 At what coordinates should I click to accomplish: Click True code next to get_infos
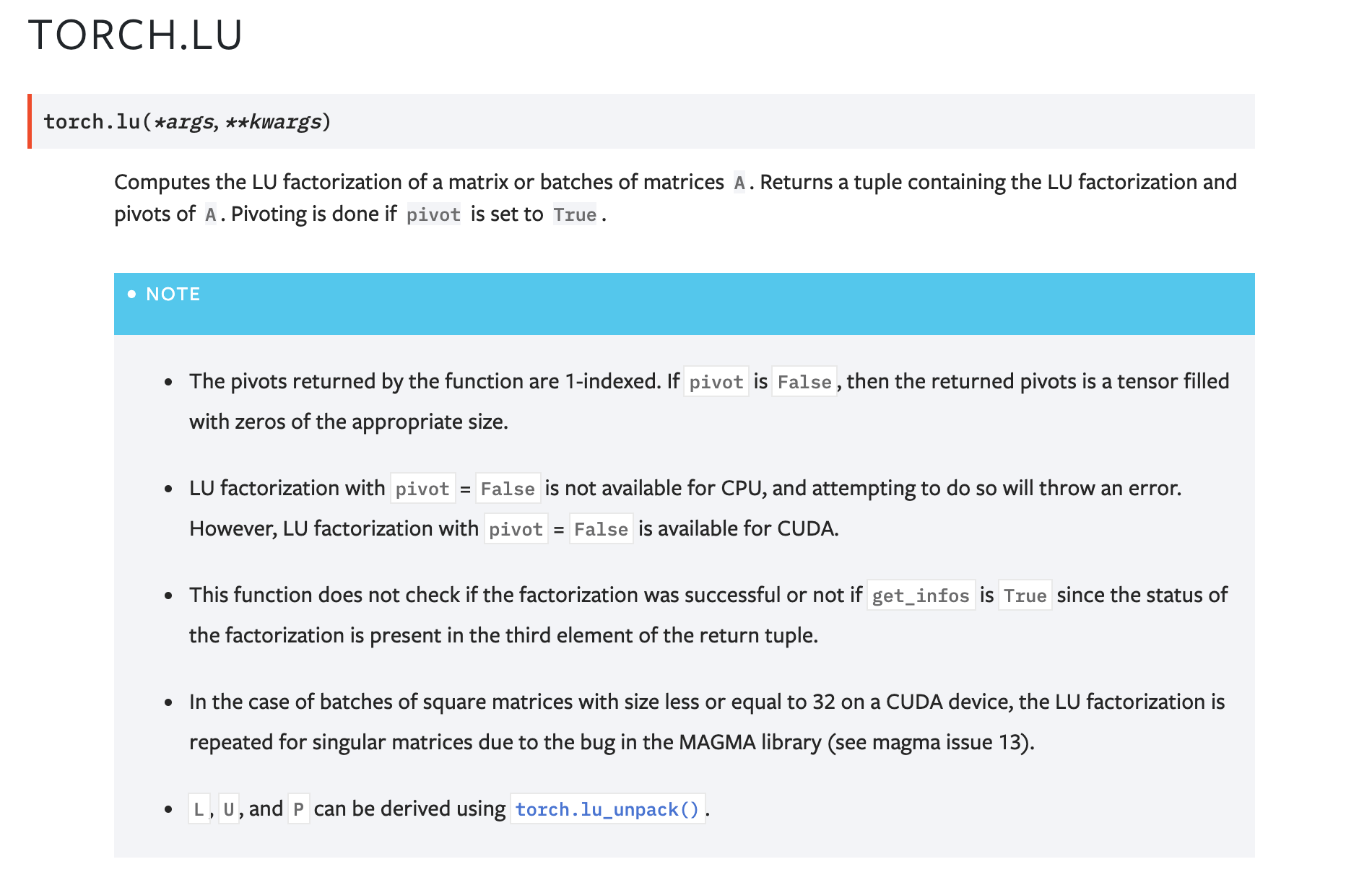pos(1025,596)
